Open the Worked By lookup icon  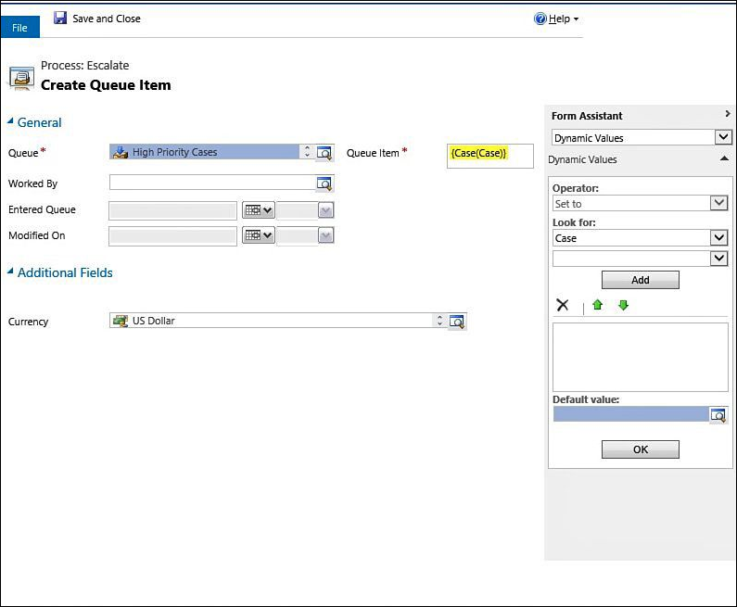point(324,183)
